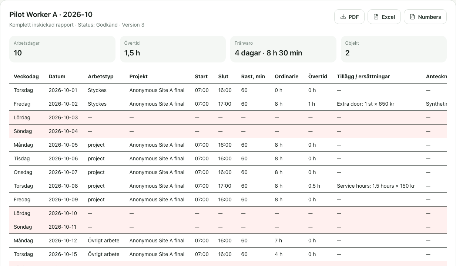Click the 7 h ordinary hours cell
The image size is (456, 266).
(x=278, y=241)
